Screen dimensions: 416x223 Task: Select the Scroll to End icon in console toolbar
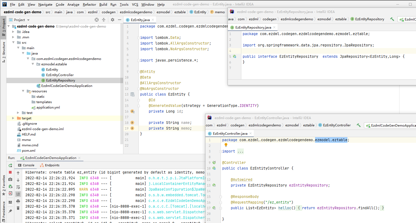[18, 194]
